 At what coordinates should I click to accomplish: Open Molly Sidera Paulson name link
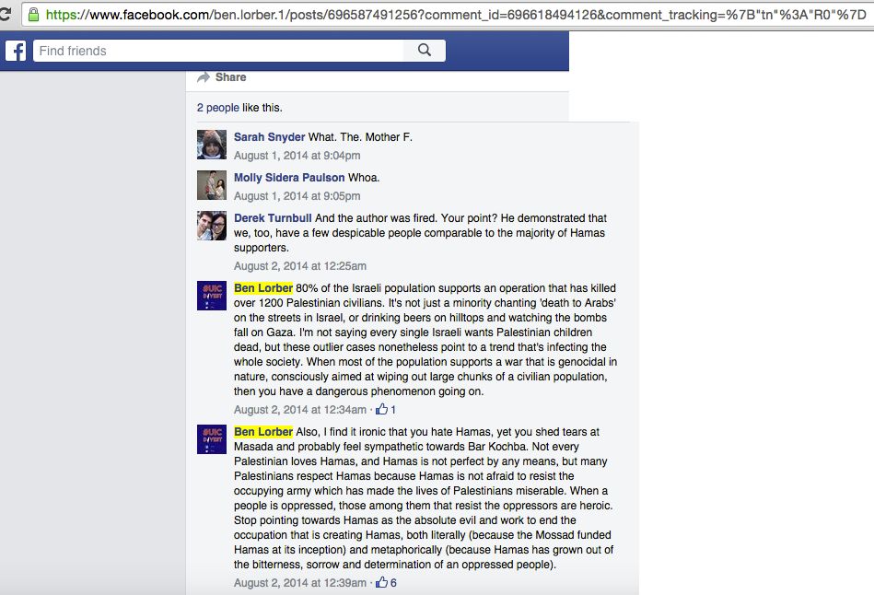point(289,178)
